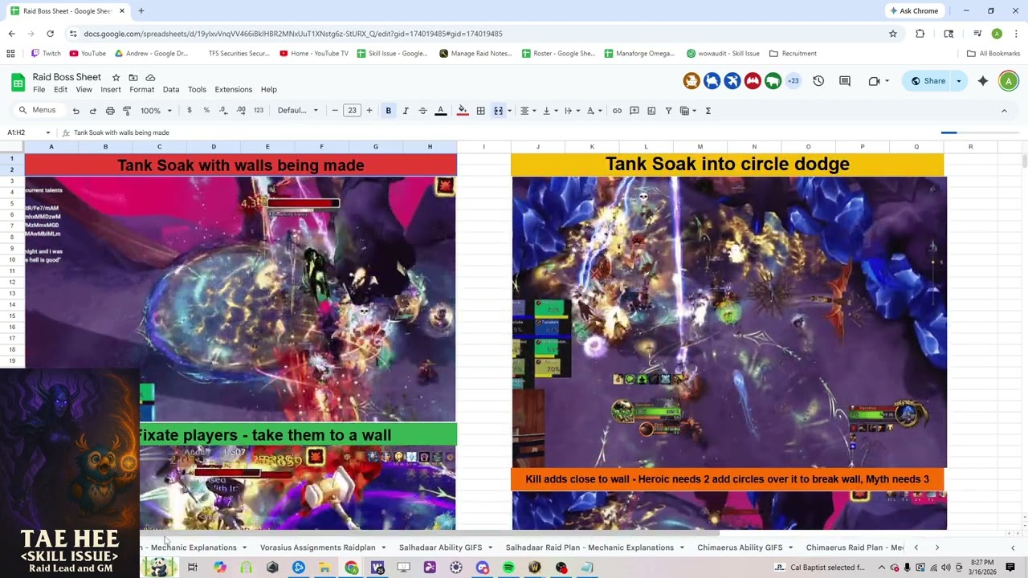Click the font size input field

click(x=352, y=111)
